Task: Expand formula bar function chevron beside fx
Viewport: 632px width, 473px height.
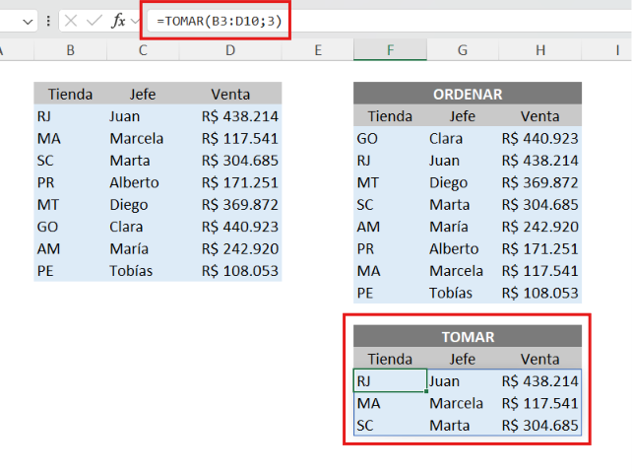Action: click(136, 21)
